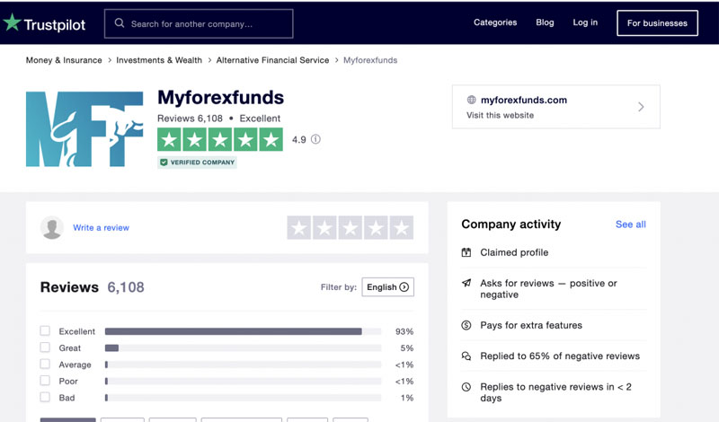Open the Blog page
This screenshot has height=422, width=719.
545,22
